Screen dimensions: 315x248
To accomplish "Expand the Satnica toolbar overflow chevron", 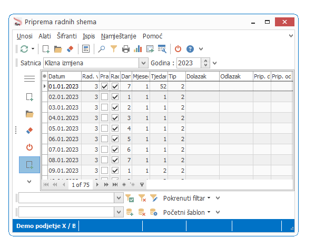I will [215, 63].
